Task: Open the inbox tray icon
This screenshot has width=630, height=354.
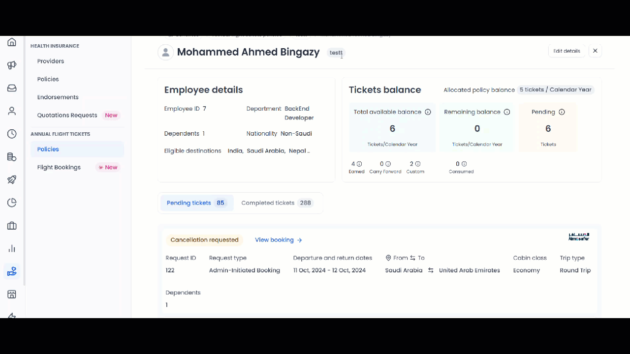Action: point(12,88)
